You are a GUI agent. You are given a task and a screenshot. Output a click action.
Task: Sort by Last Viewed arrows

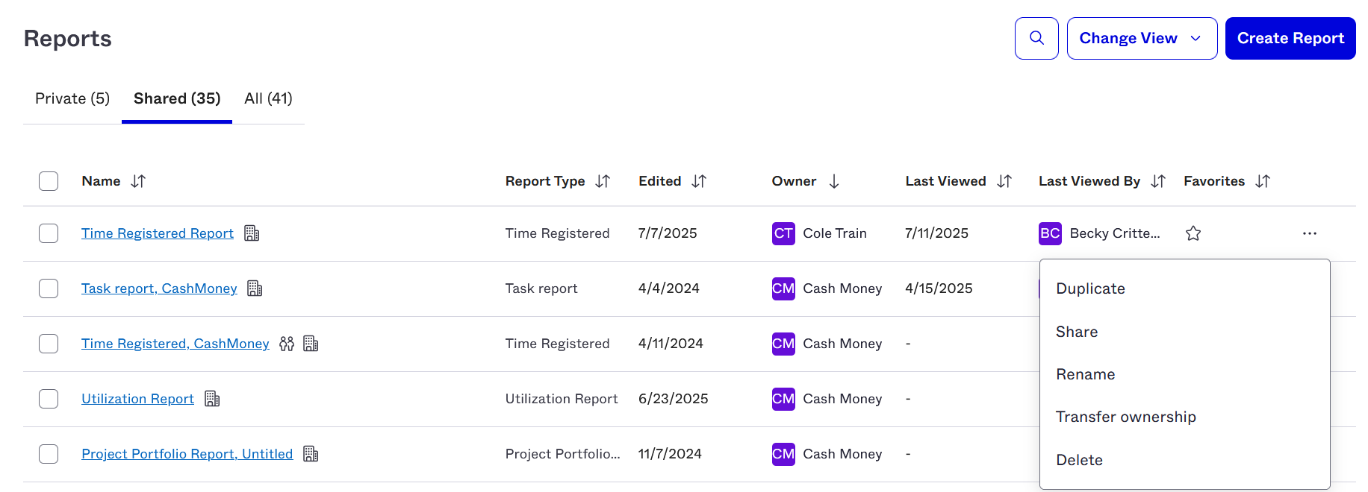coord(1004,181)
